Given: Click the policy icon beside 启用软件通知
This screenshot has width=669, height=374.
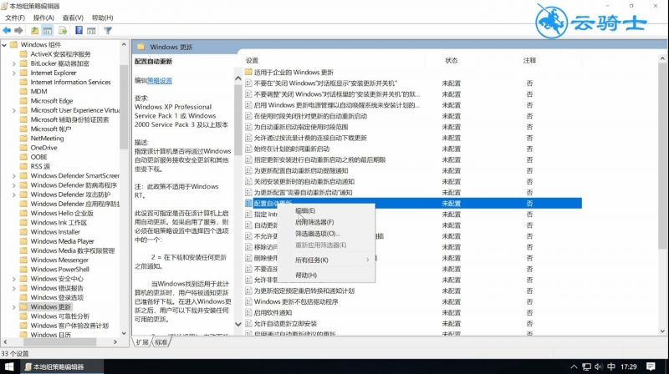Looking at the screenshot, I should tap(248, 313).
